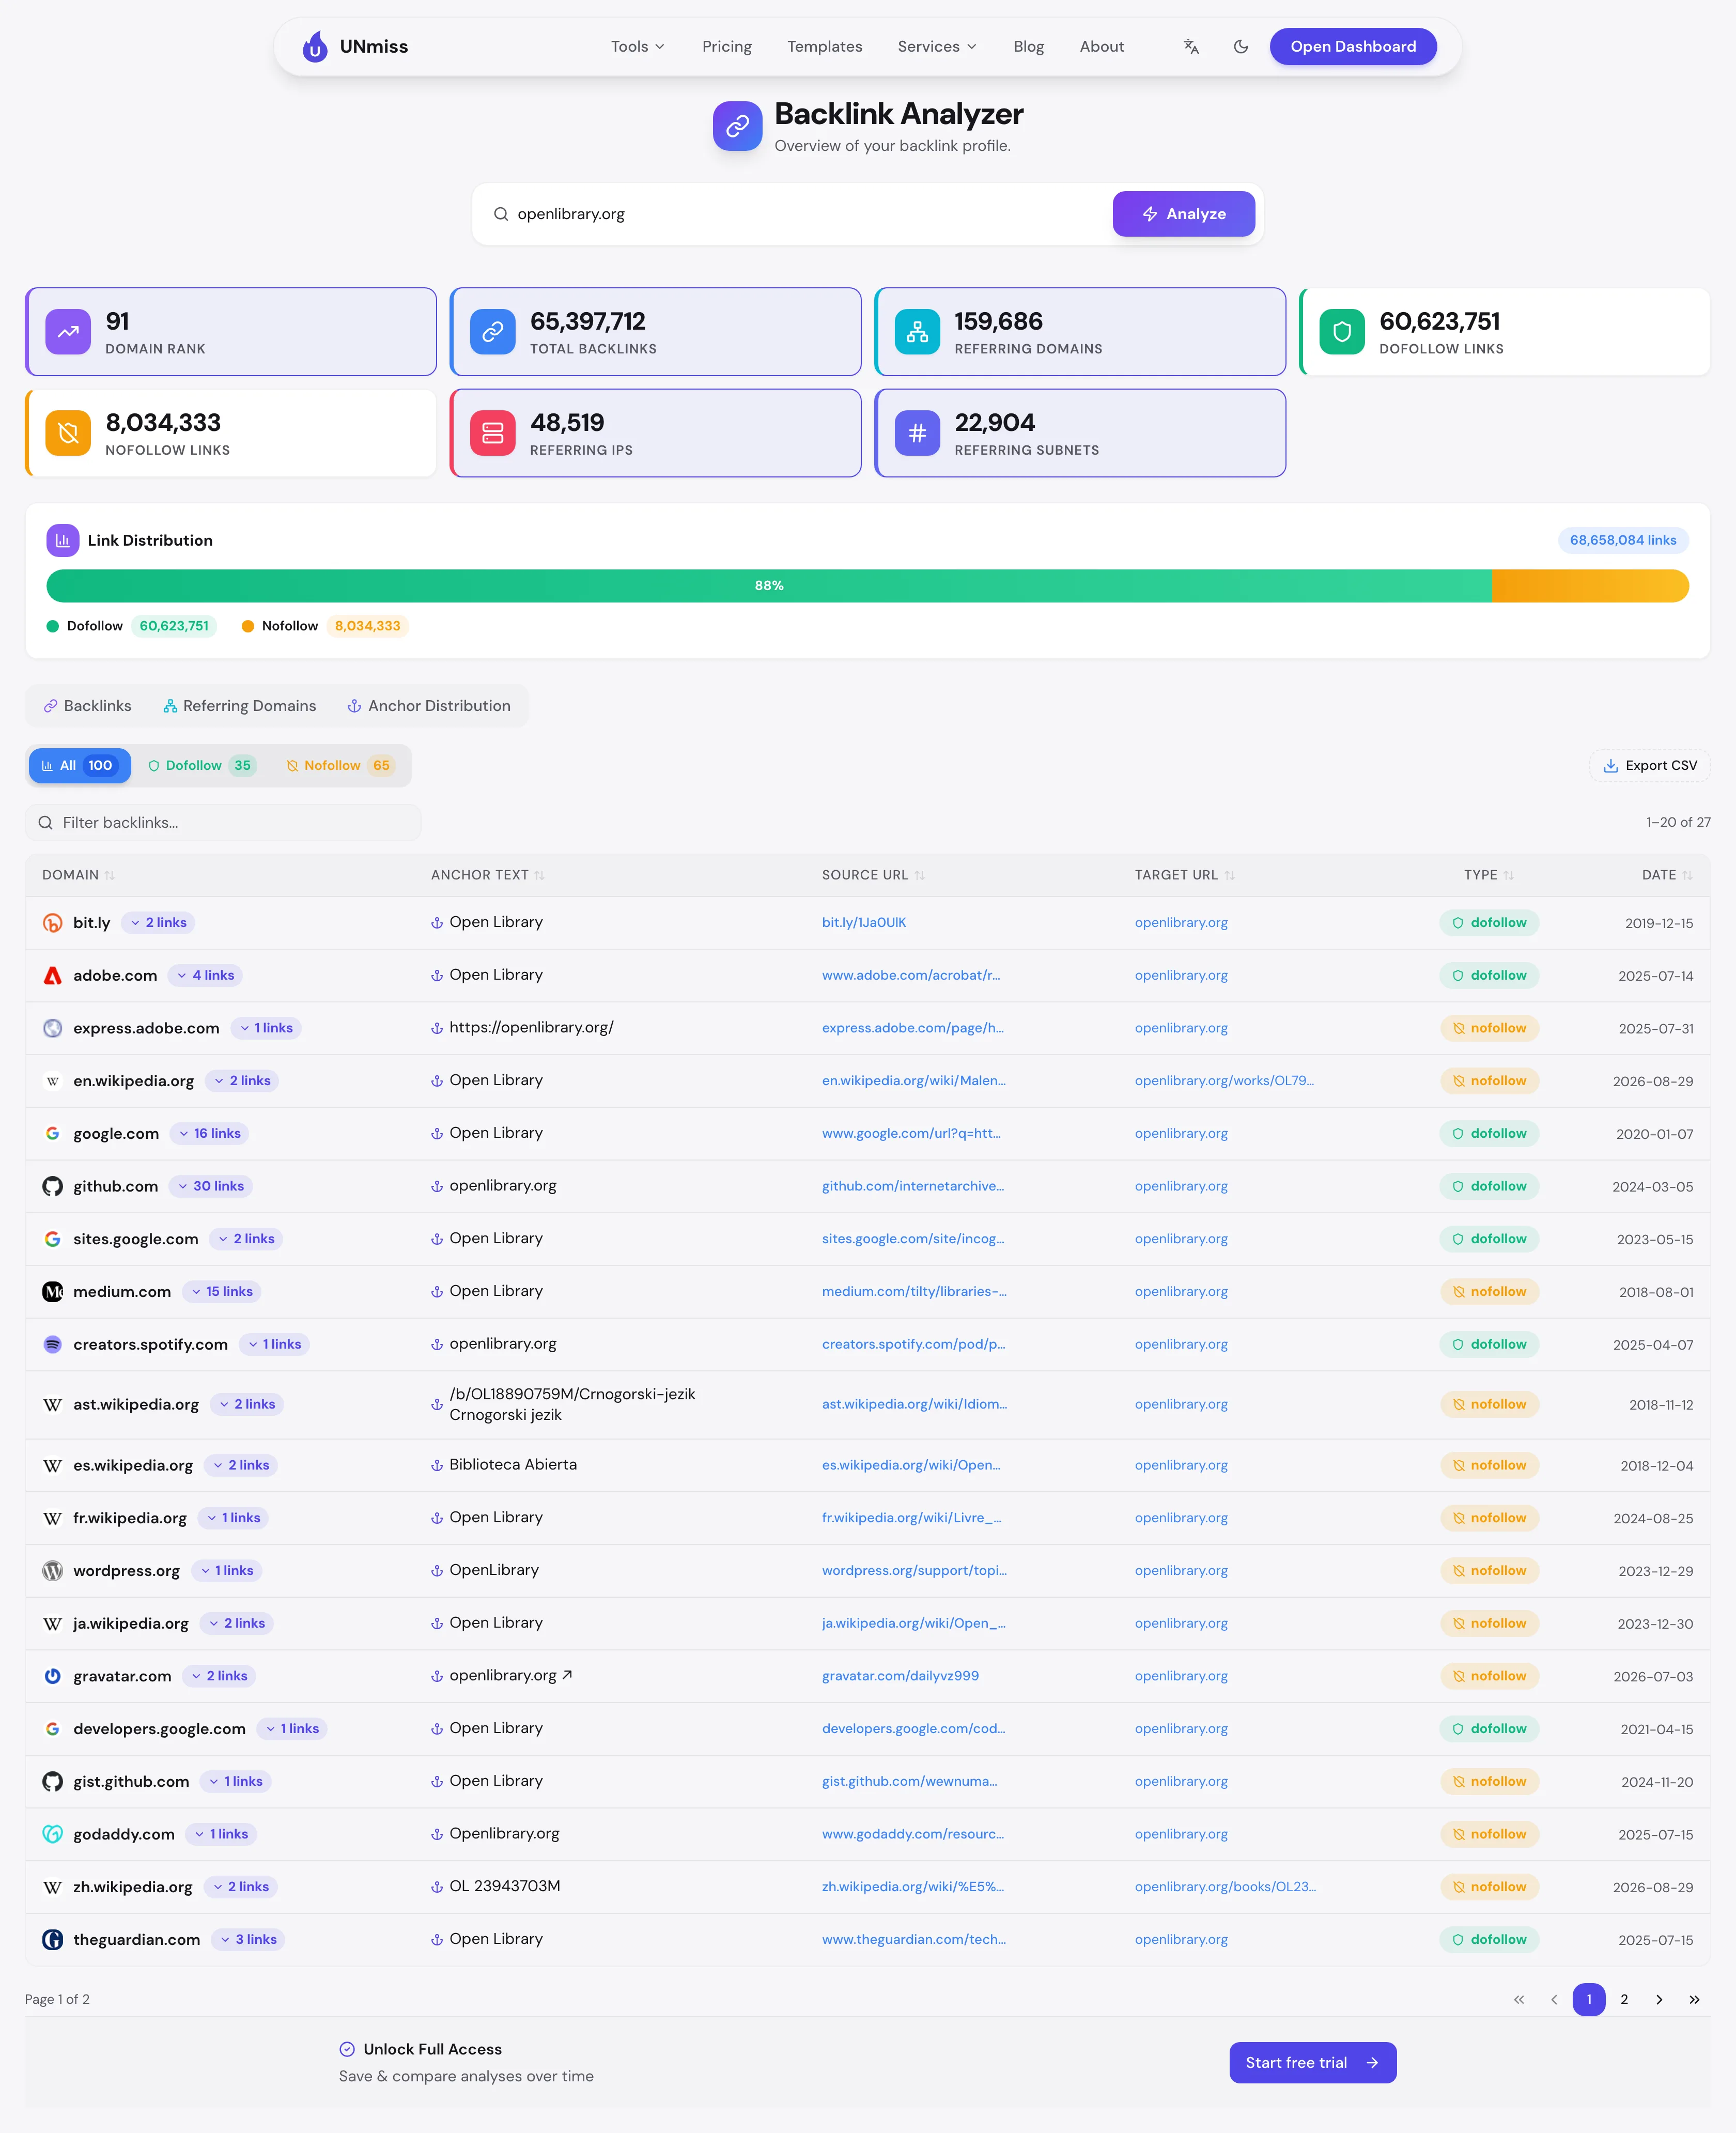Click the Analyze button

(1184, 214)
